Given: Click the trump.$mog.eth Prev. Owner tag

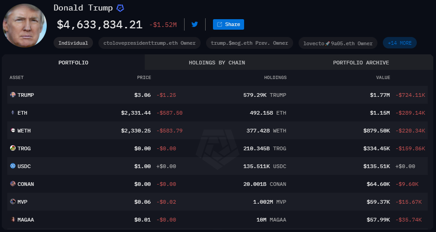Looking at the screenshot, I should point(249,43).
